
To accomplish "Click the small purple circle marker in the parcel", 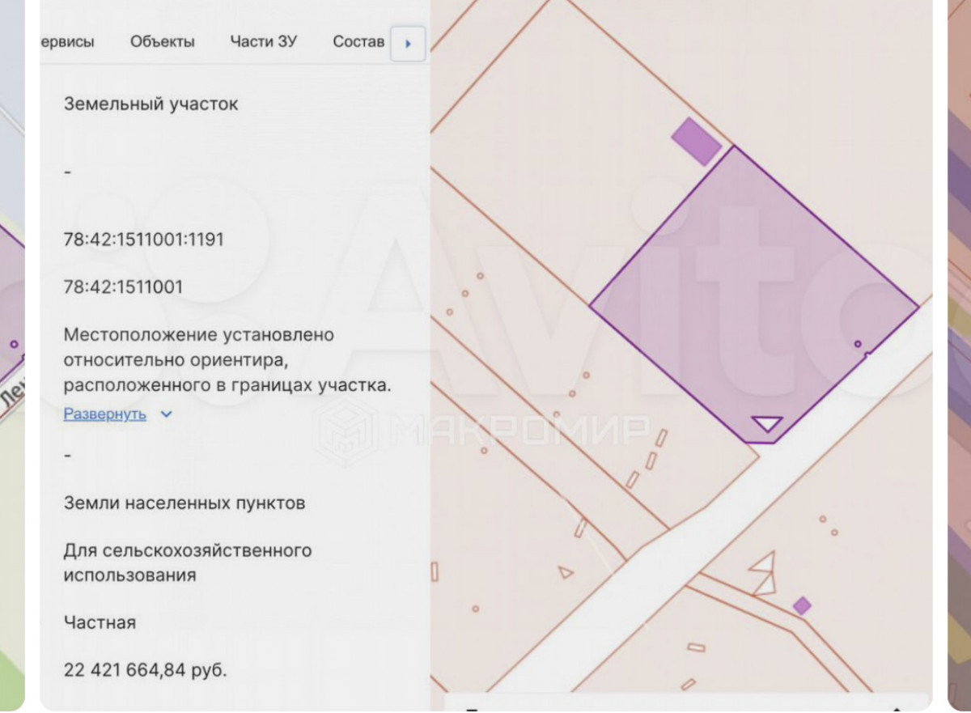I will point(858,344).
